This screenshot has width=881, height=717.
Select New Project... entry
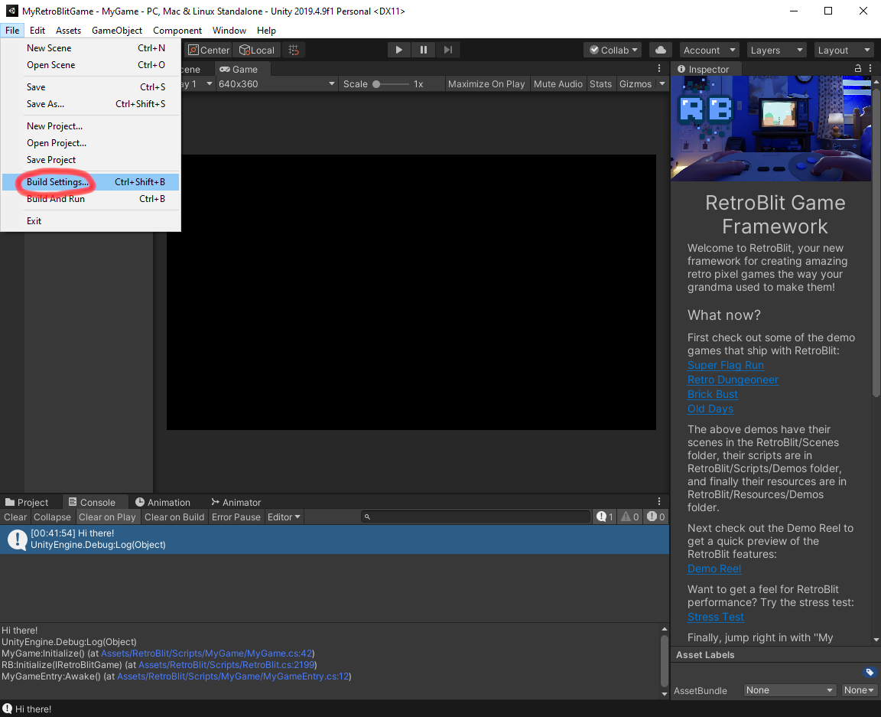click(90, 126)
